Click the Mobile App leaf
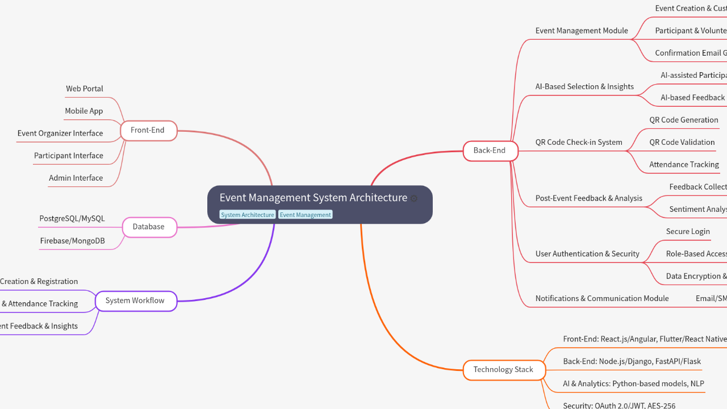This screenshot has width=727, height=409. point(84,111)
